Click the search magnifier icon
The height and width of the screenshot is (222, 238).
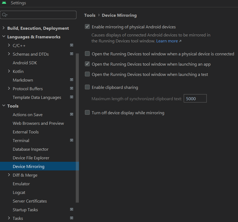click(5, 15)
